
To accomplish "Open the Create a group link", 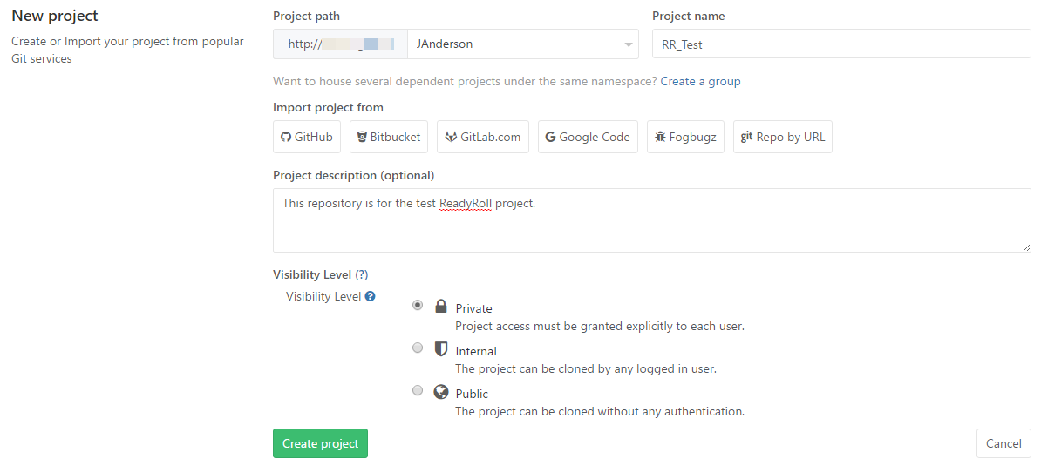I will pos(700,81).
